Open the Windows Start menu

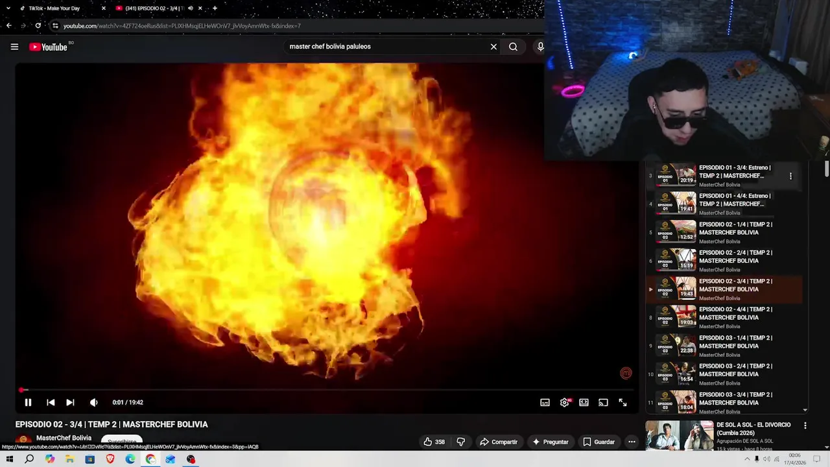10,459
